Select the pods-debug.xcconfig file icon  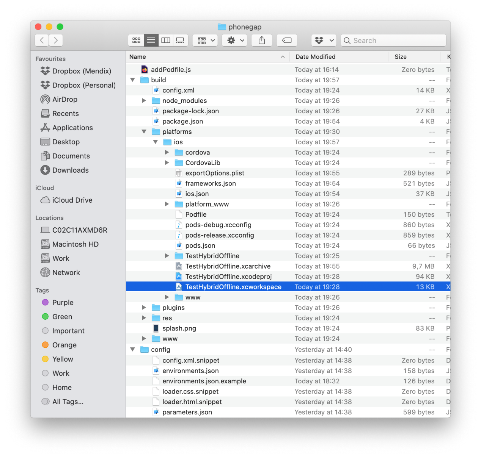pyautogui.click(x=179, y=225)
